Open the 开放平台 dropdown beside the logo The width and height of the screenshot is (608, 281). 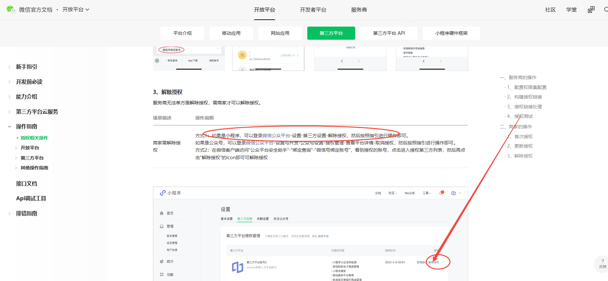[76, 10]
